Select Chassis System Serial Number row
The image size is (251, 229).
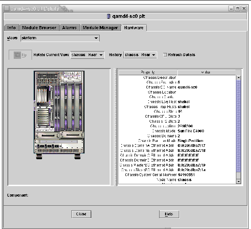pos(177,175)
